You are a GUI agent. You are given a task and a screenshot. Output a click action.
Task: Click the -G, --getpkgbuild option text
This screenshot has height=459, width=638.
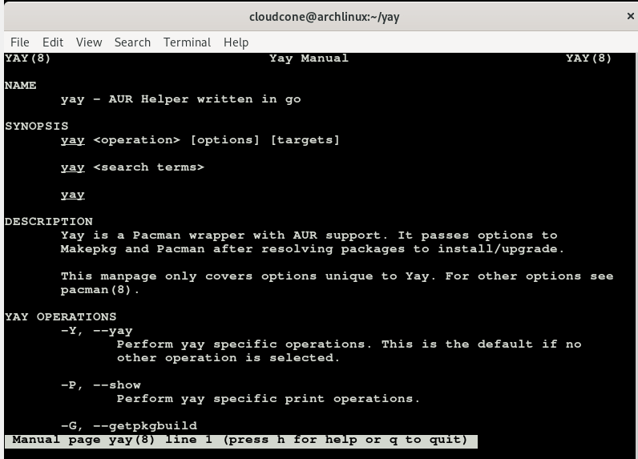[x=129, y=425]
